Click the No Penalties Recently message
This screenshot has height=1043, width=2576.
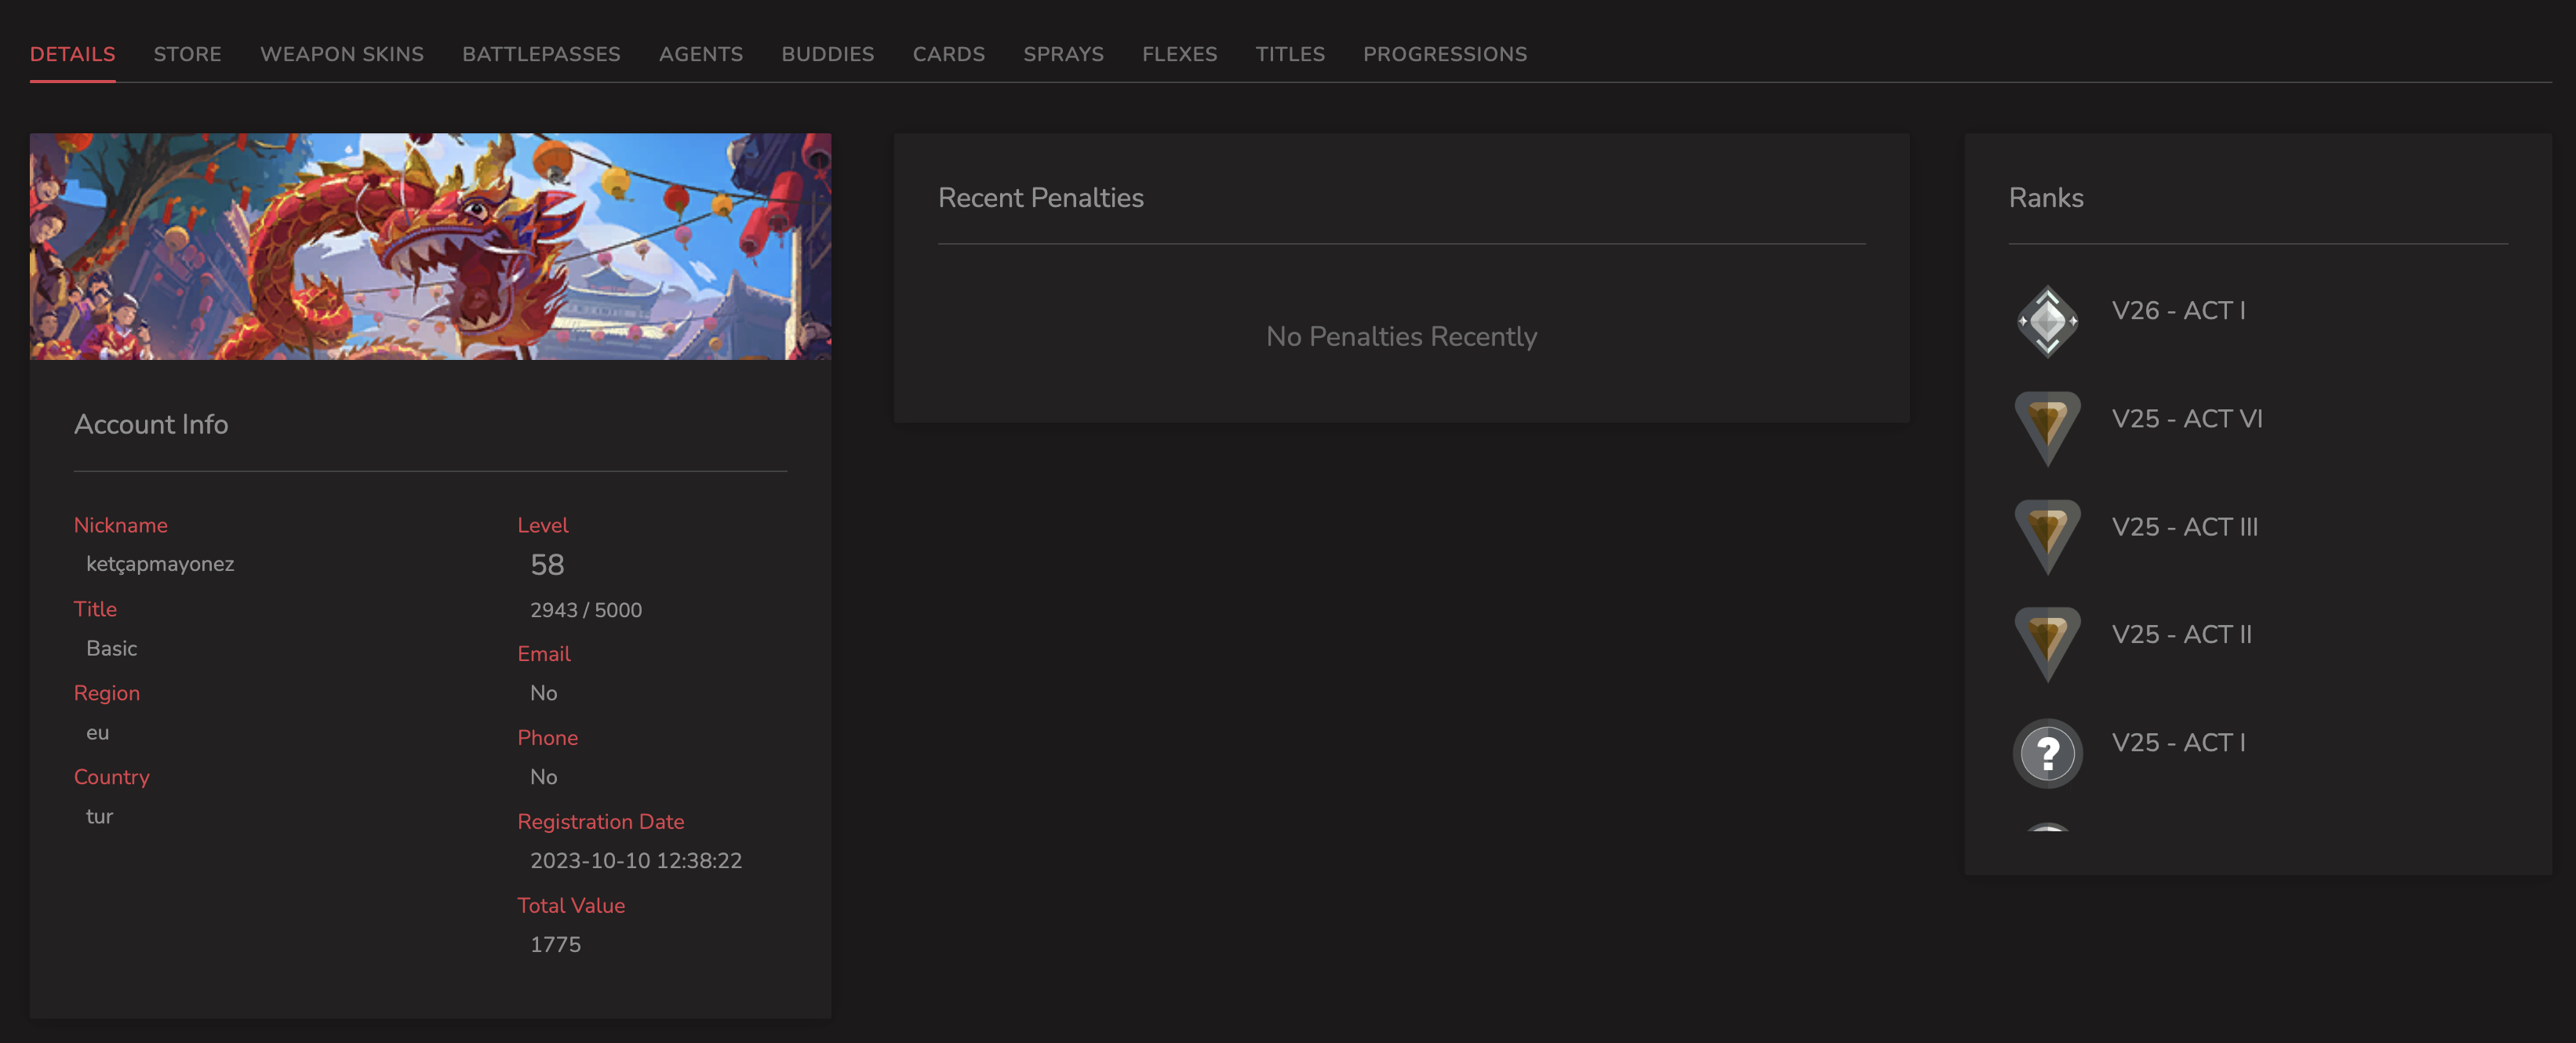pyautogui.click(x=1401, y=336)
